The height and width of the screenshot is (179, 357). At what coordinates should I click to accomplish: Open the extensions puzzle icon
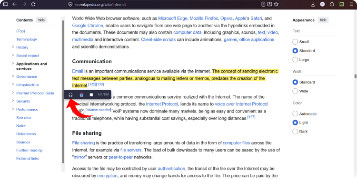(x=332, y=4)
